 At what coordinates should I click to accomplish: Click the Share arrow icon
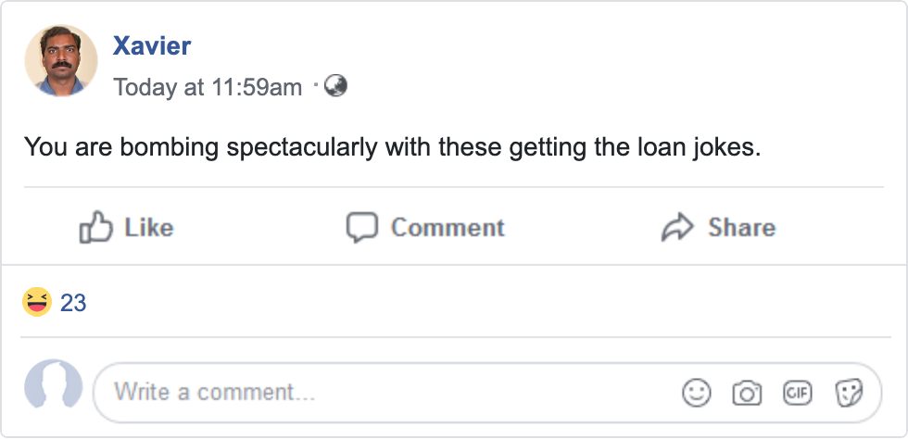677,227
